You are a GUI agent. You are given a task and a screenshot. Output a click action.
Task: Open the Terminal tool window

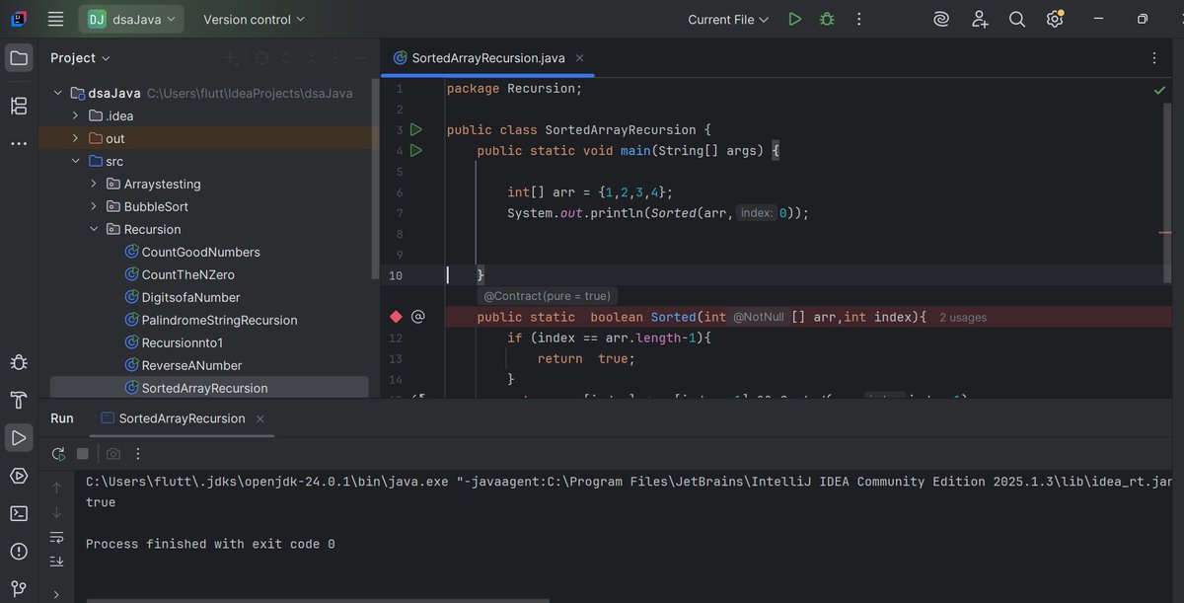(18, 512)
